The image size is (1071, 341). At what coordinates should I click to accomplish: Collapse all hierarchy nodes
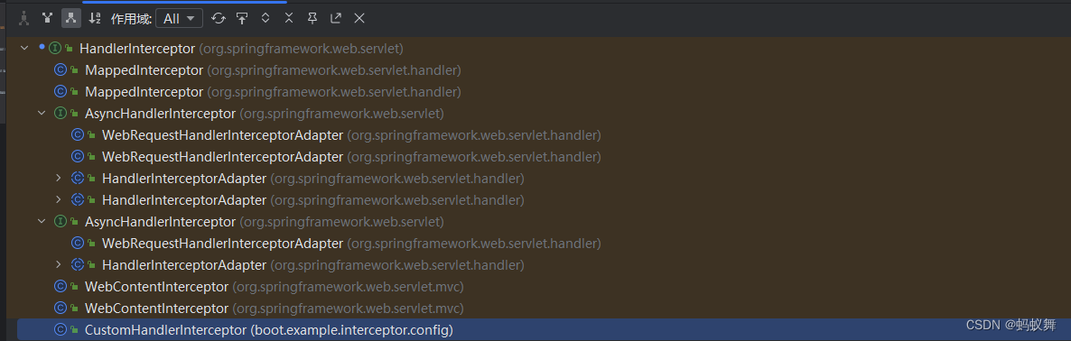[289, 18]
